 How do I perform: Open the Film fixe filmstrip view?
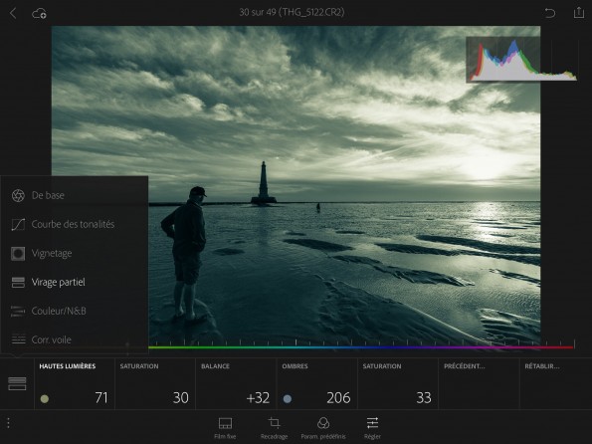(x=225, y=428)
